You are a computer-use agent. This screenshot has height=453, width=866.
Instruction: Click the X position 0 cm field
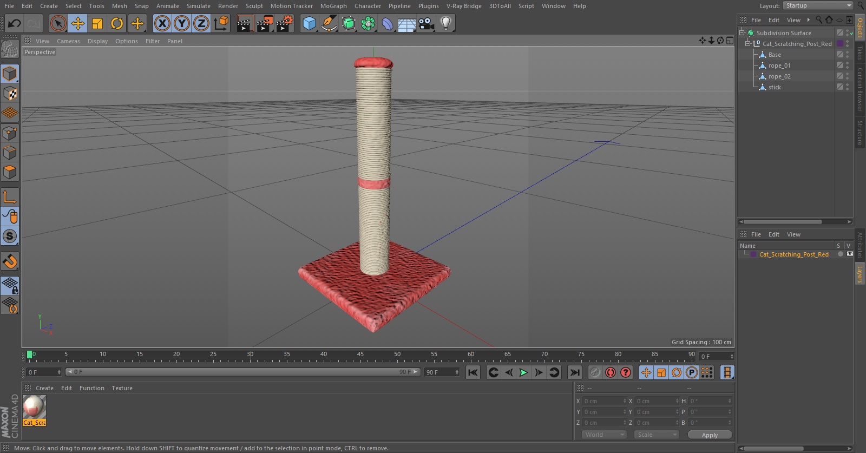tap(603, 401)
